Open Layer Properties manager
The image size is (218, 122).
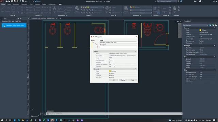point(77,10)
